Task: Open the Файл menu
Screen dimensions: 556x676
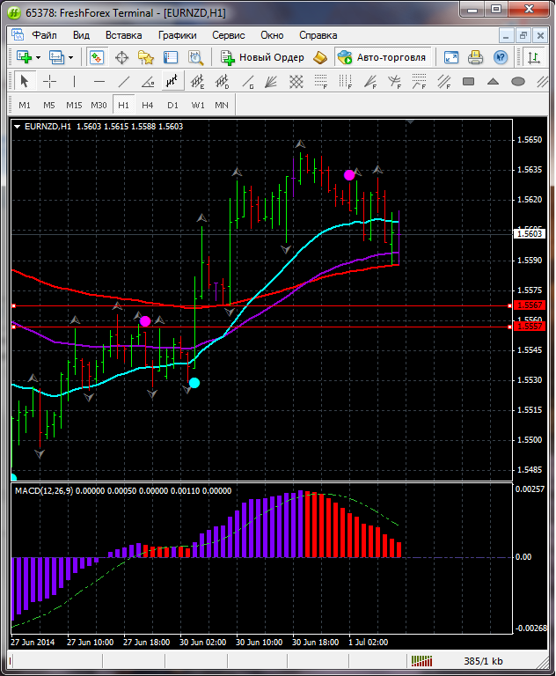Action: [44, 35]
